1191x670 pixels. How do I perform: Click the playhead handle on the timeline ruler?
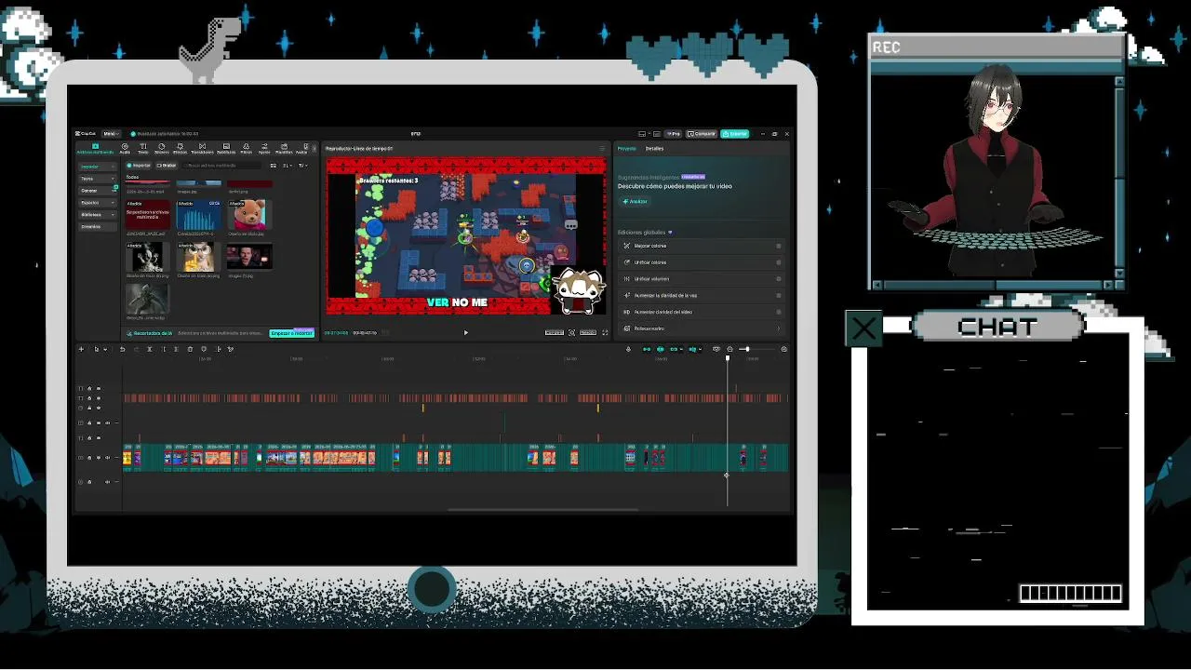pos(728,357)
